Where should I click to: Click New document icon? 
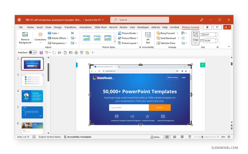coord(65,53)
